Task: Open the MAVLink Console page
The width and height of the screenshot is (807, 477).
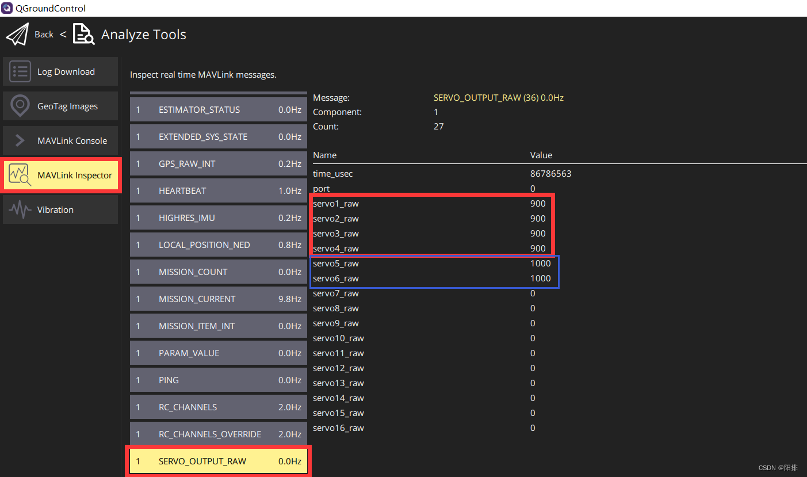Action: tap(60, 140)
